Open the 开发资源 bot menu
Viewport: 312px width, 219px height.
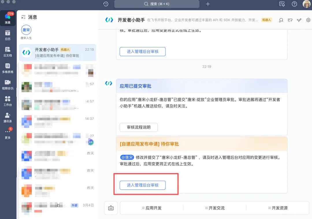click(278, 208)
